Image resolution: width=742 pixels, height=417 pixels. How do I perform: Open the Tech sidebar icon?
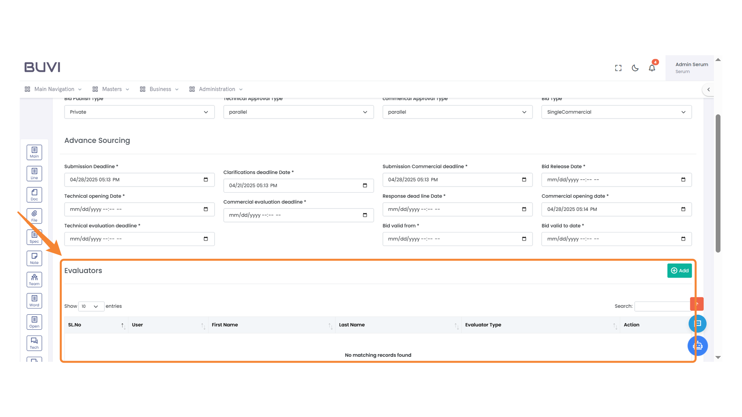point(34,343)
